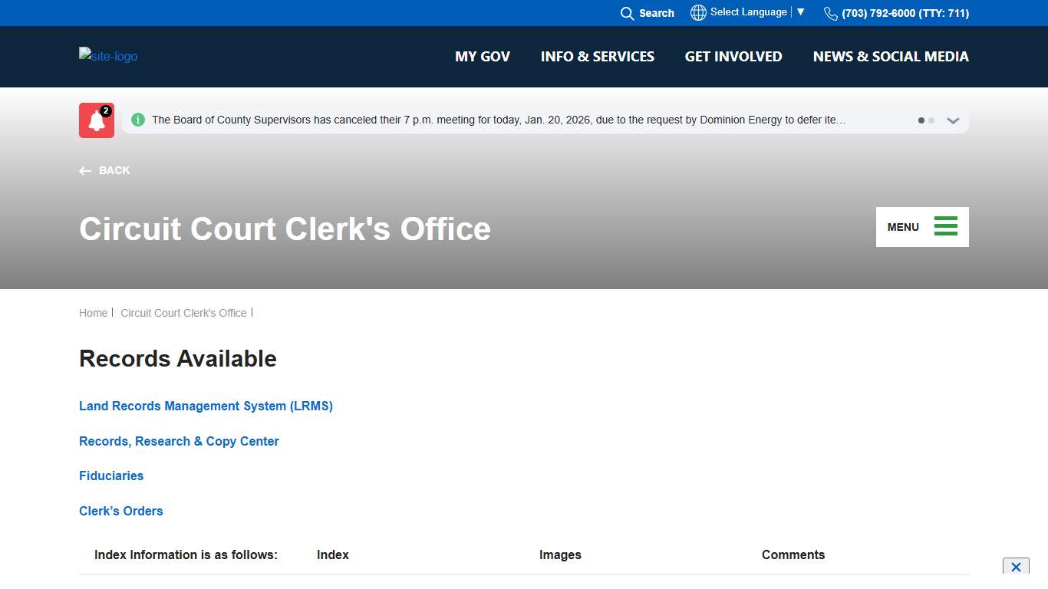Open the red notification bell alerts
Viewport: 1048px width, 589px height.
[x=97, y=120]
